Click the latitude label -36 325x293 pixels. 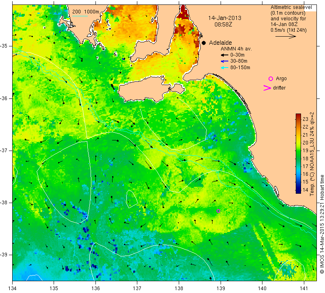click(x=4, y=98)
